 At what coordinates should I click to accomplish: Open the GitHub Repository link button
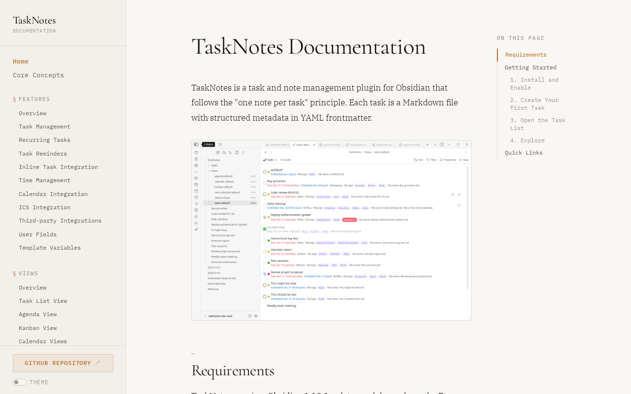(x=63, y=363)
